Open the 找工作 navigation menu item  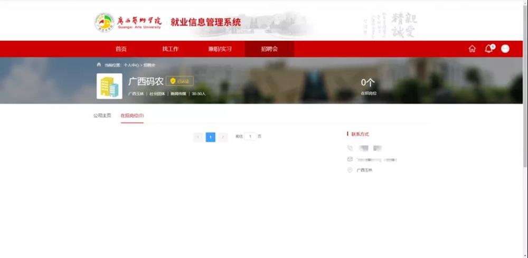[170, 49]
